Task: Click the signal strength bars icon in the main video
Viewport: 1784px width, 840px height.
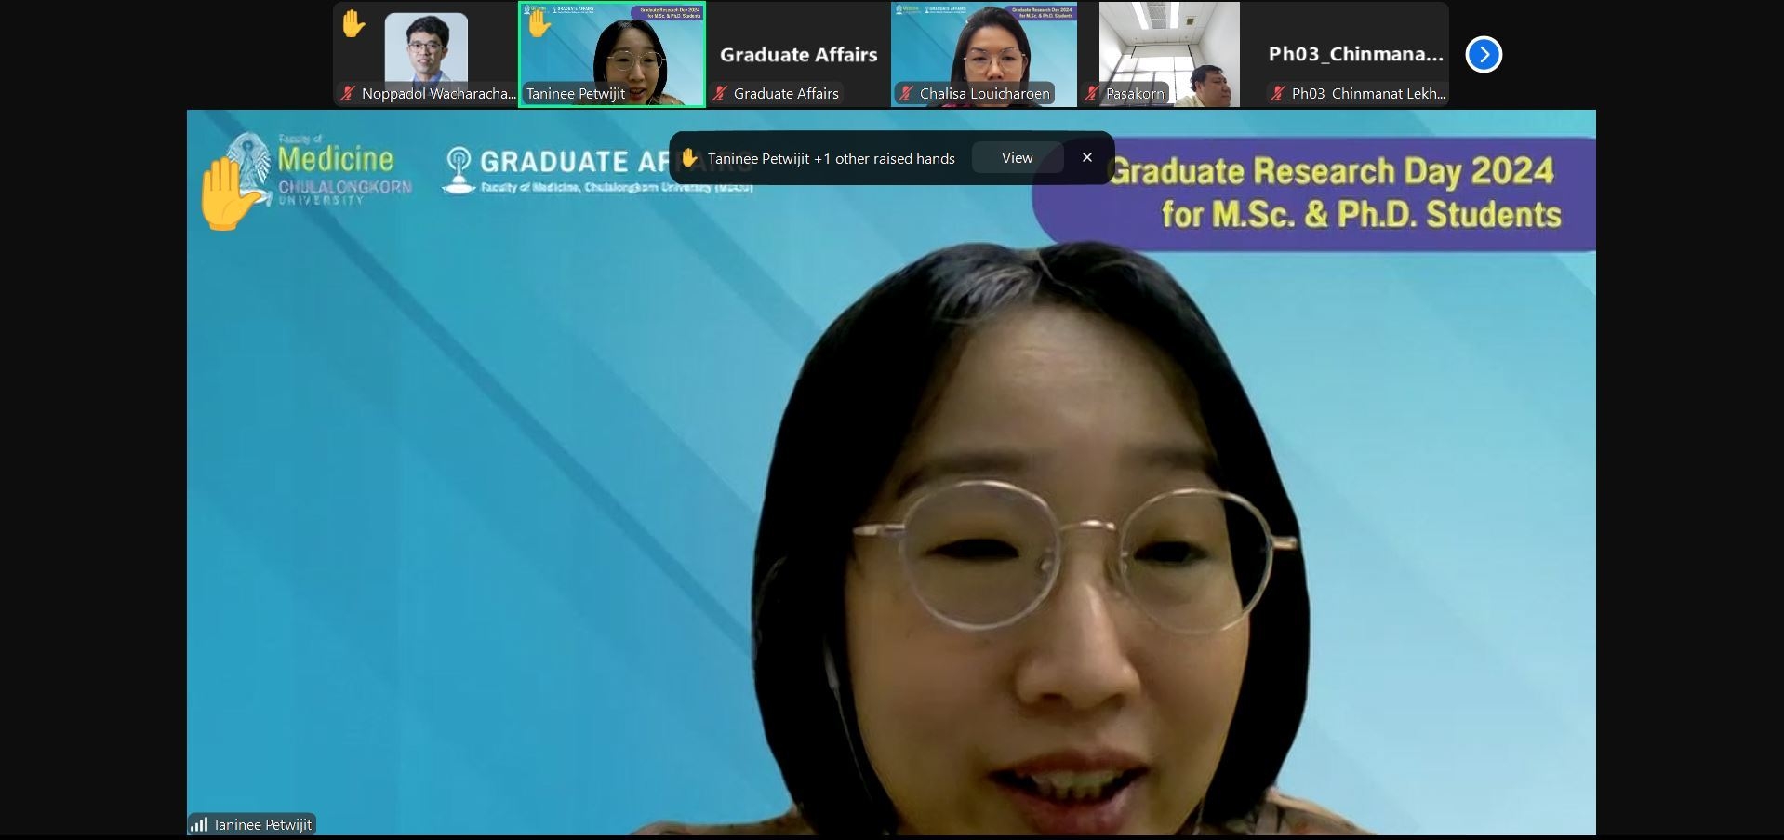Action: click(x=199, y=824)
